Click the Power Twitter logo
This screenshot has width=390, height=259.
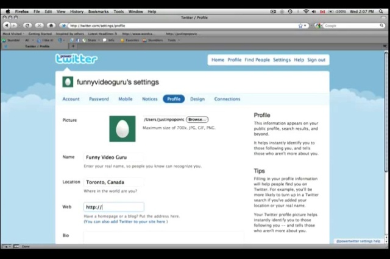pos(76,59)
